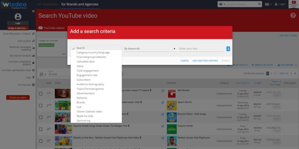The height and width of the screenshot is (149, 299).
Task: Select the checkbox for 4th ranked video
Action: [x=41, y=129]
